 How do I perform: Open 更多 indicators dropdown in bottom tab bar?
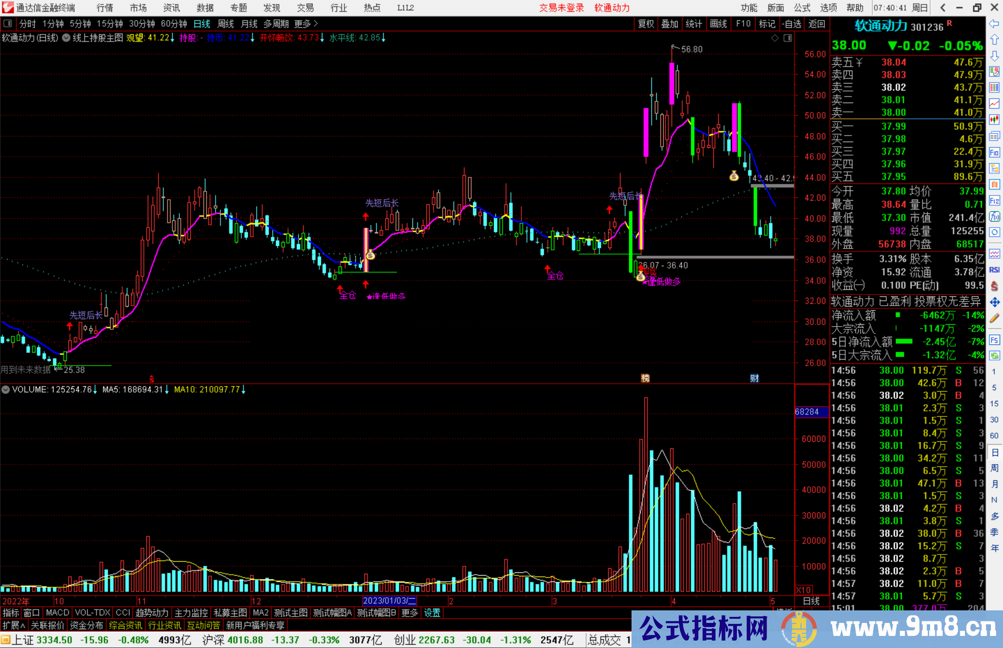point(410,613)
